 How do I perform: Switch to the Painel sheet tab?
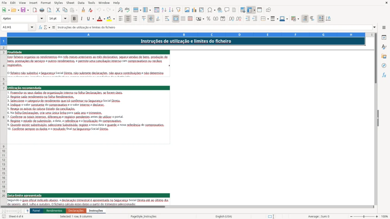tap(36, 211)
